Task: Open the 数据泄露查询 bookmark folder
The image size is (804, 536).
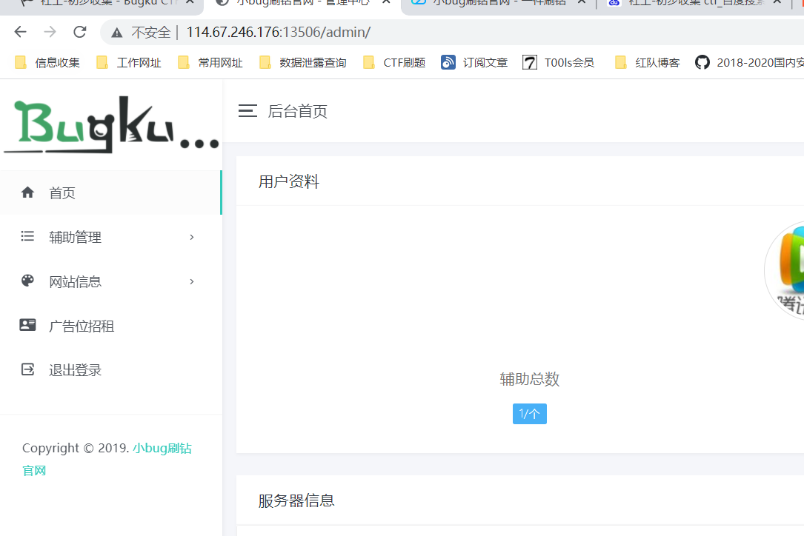Action: (303, 62)
